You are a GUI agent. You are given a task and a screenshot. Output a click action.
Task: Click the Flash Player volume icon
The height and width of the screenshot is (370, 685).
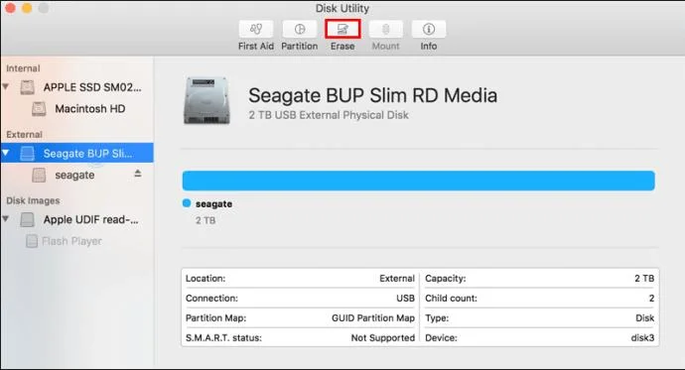(32, 241)
